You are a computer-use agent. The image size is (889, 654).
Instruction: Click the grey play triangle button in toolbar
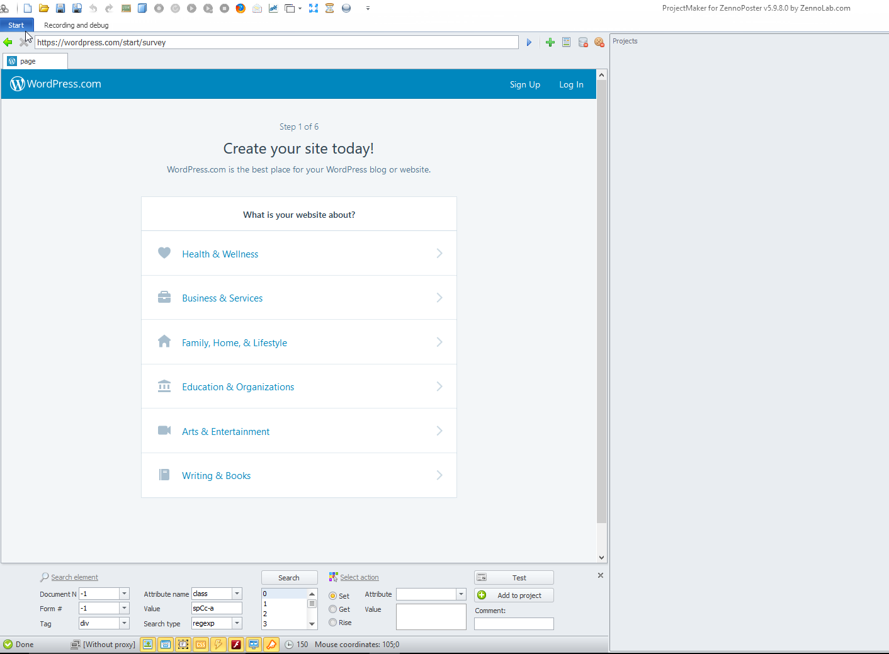pyautogui.click(x=191, y=8)
